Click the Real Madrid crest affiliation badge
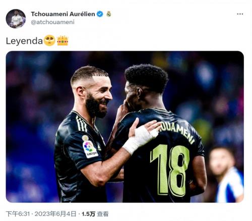Image resolution: width=252 pixels, height=221 pixels. [109, 14]
